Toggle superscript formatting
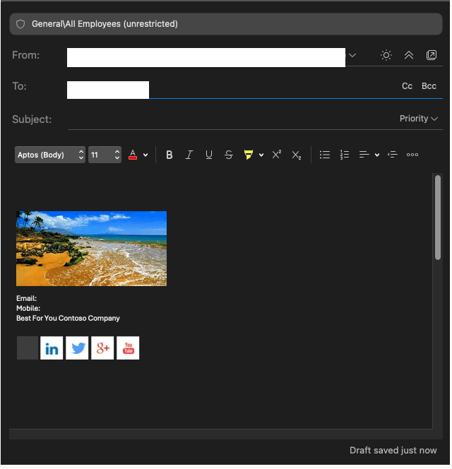This screenshot has width=452, height=469. click(277, 155)
